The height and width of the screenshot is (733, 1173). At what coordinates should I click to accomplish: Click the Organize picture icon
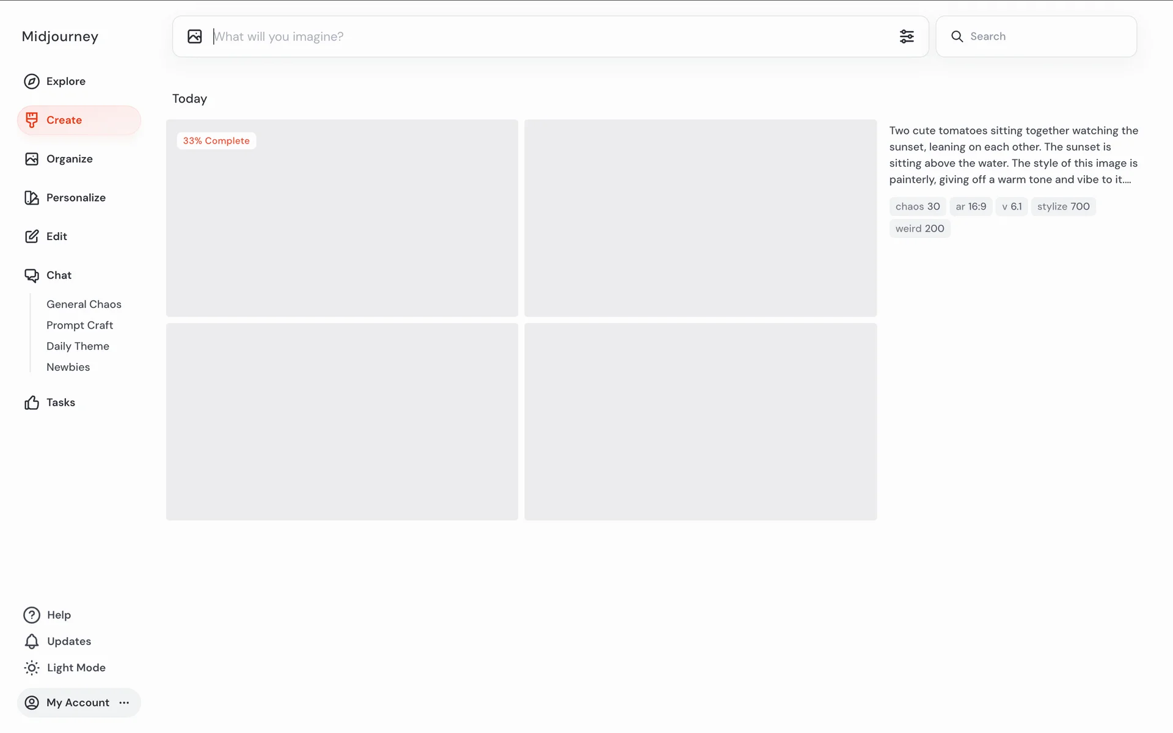point(32,159)
